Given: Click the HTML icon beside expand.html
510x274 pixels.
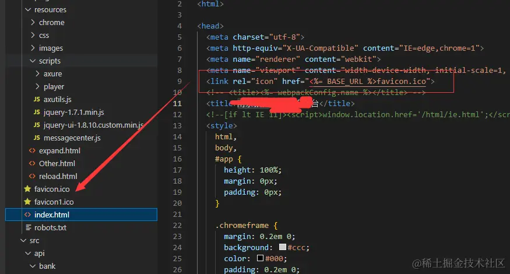Looking at the screenshot, I should [x=32, y=150].
